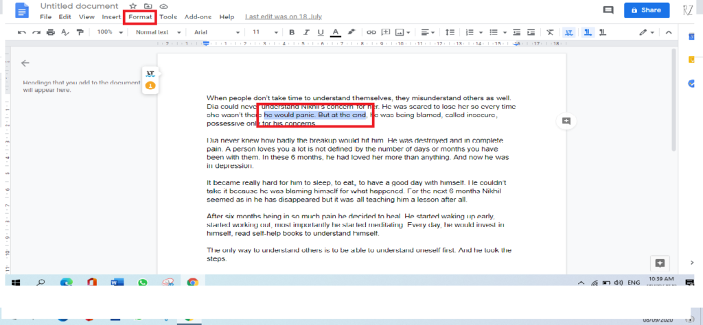
Task: Click the left indent marker on ruler
Action: pyautogui.click(x=206, y=43)
